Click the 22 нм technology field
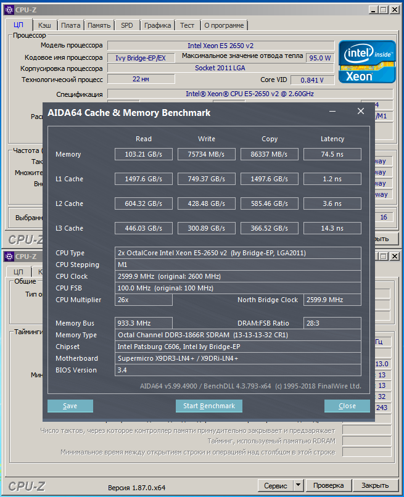 tap(141, 79)
